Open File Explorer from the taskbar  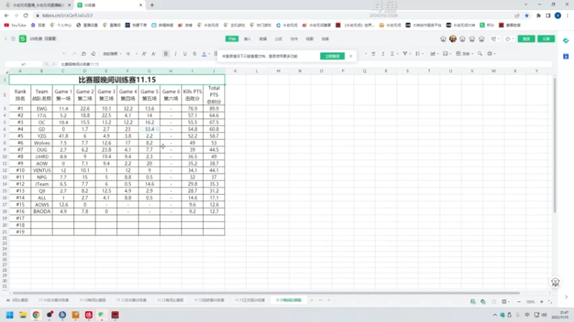click(x=23, y=315)
